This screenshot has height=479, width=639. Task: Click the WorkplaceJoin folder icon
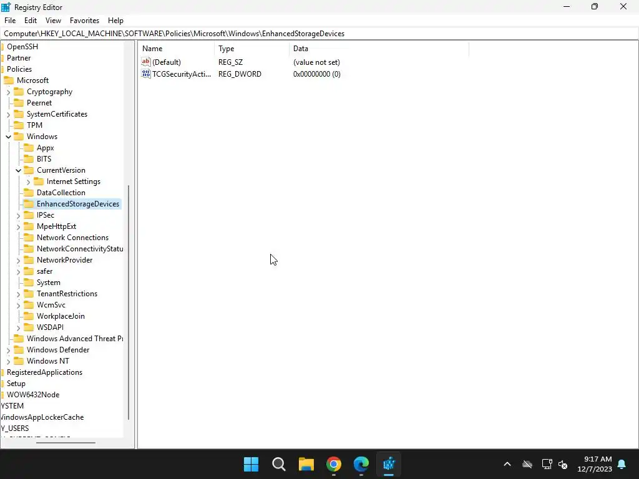point(29,316)
